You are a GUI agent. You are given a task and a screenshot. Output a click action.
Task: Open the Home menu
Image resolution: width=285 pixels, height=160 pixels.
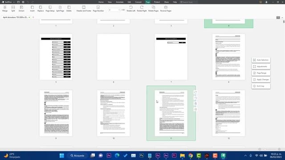click(x=101, y=2)
